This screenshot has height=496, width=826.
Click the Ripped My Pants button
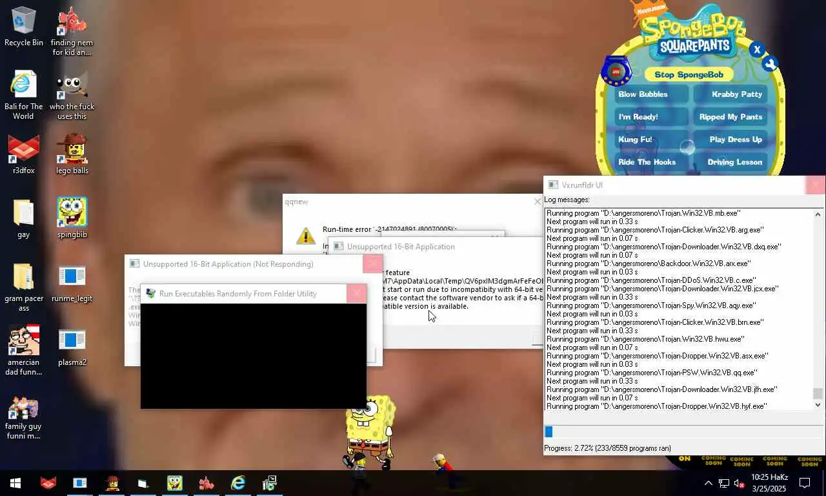point(730,117)
